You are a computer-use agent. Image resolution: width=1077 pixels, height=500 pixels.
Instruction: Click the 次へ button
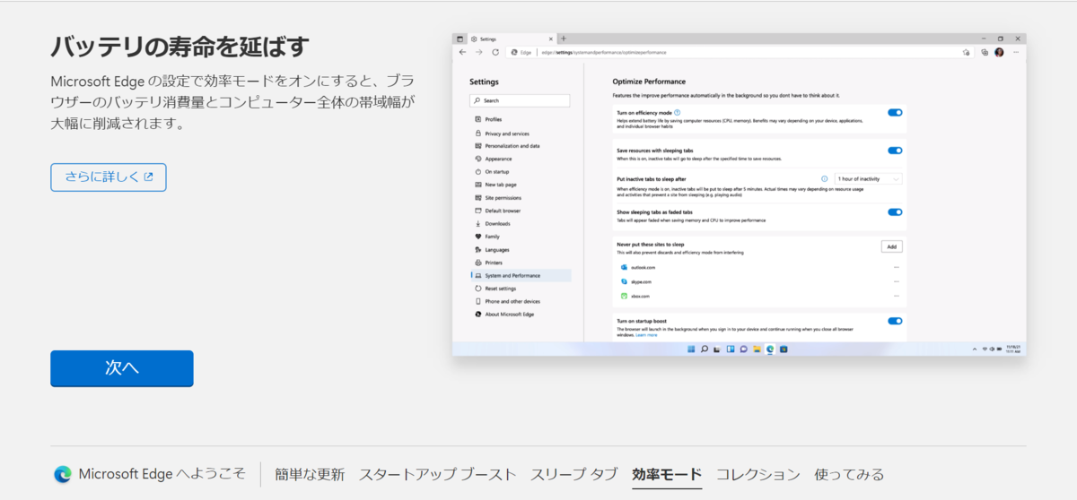pyautogui.click(x=122, y=368)
